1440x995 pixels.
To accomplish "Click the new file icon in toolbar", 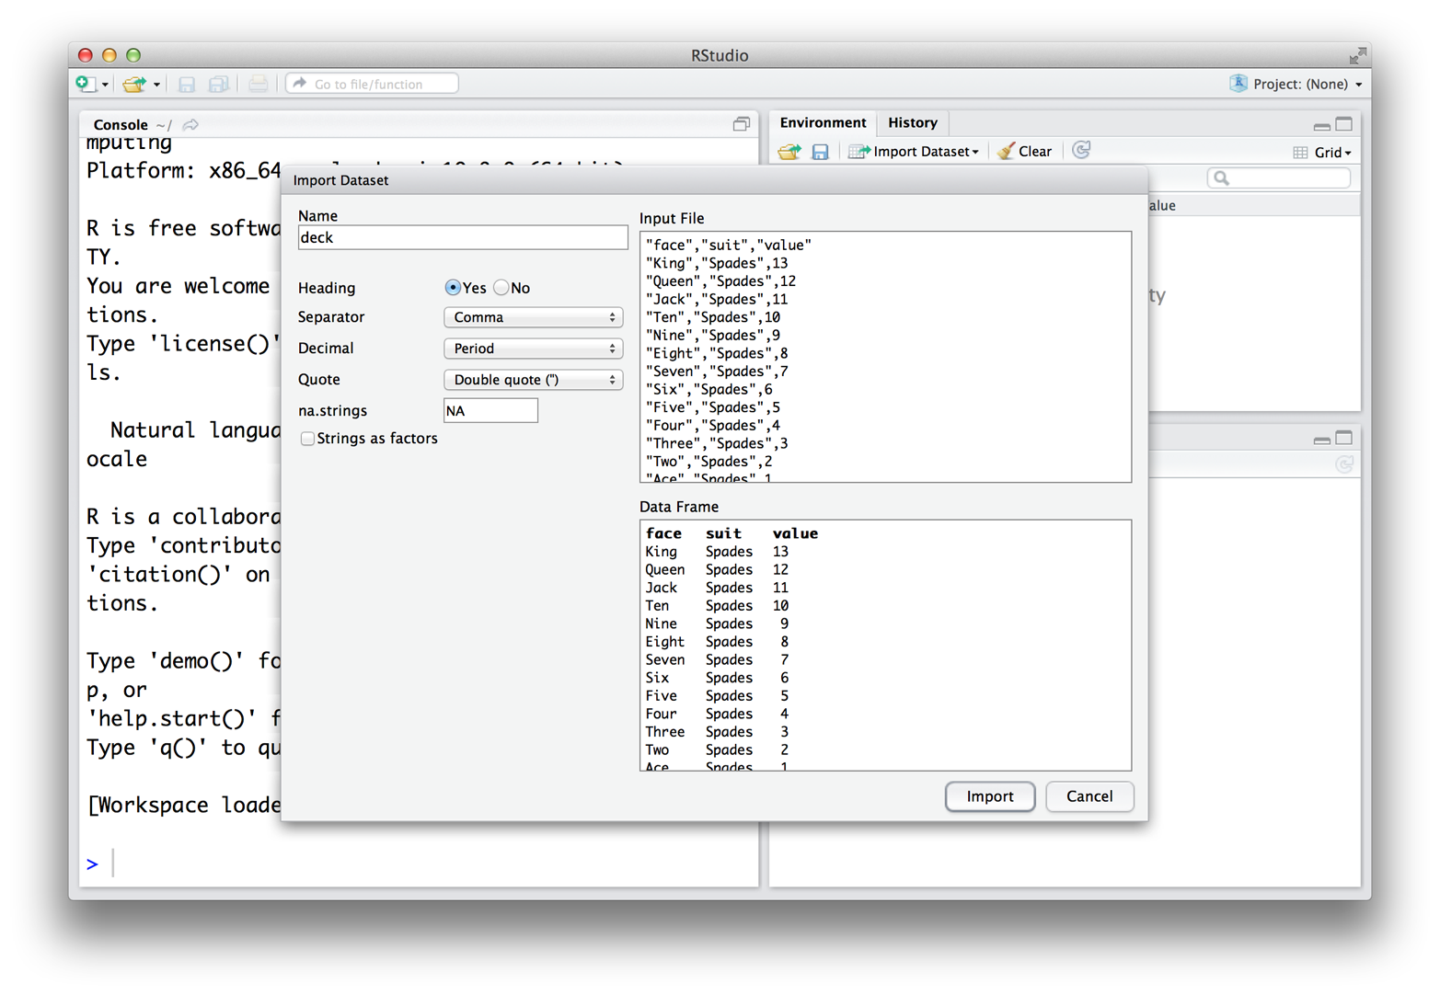I will [x=86, y=84].
